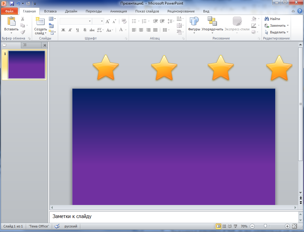Toggle Bold (Ж) formatting
Image resolution: width=304 pixels, height=232 pixels.
coord(63,30)
